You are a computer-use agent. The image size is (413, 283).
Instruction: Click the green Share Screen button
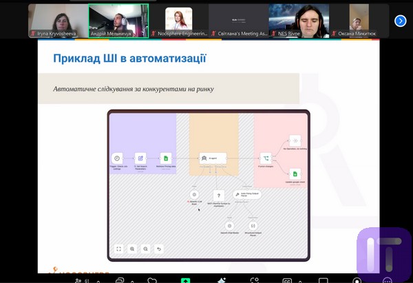click(x=185, y=281)
